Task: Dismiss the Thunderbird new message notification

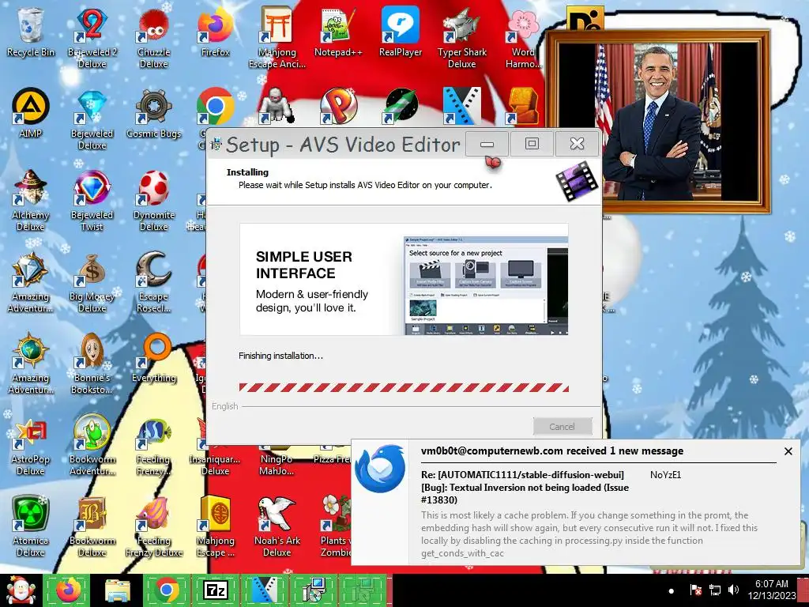Action: (x=788, y=451)
